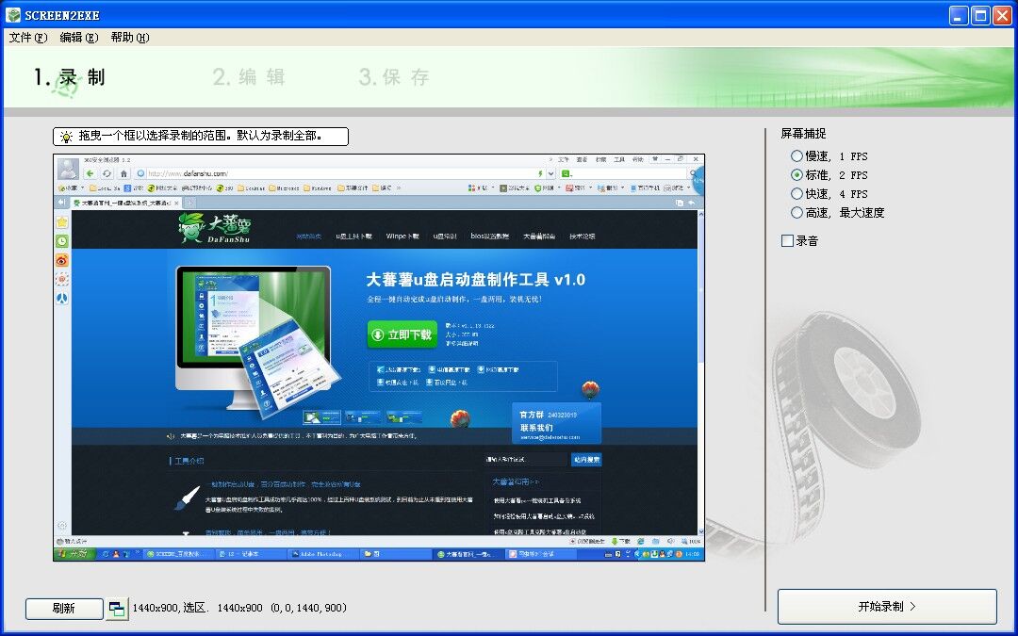Click the SCREEN2EXE application icon in title bar

(13, 13)
